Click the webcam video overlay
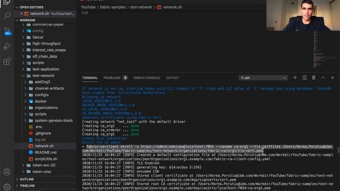This screenshot has height=191, width=340. click(303, 15)
